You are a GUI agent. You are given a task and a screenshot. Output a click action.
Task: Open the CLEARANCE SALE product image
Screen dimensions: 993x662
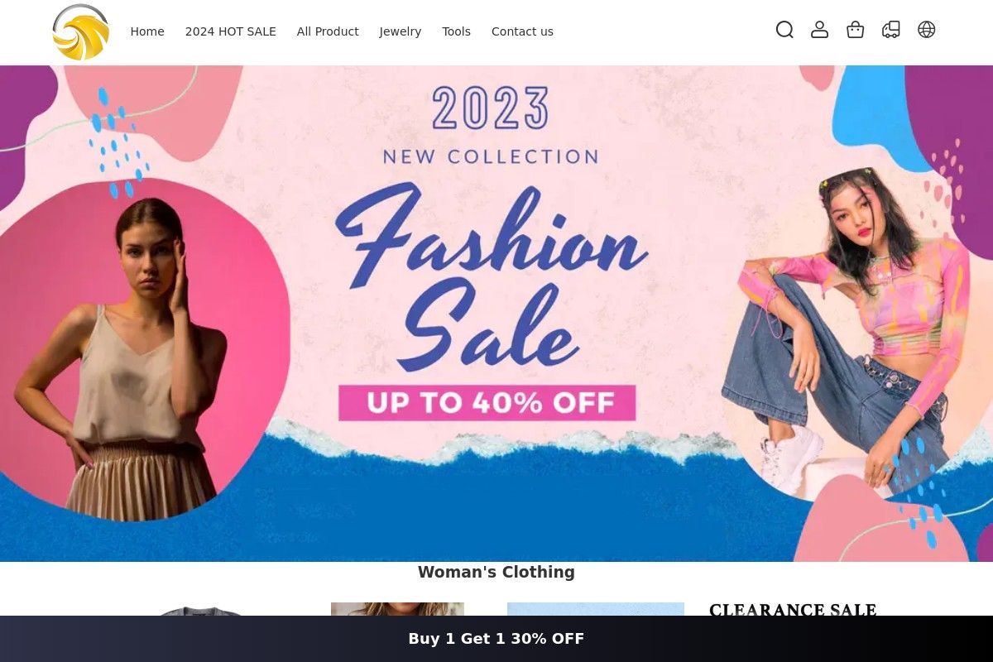click(793, 609)
